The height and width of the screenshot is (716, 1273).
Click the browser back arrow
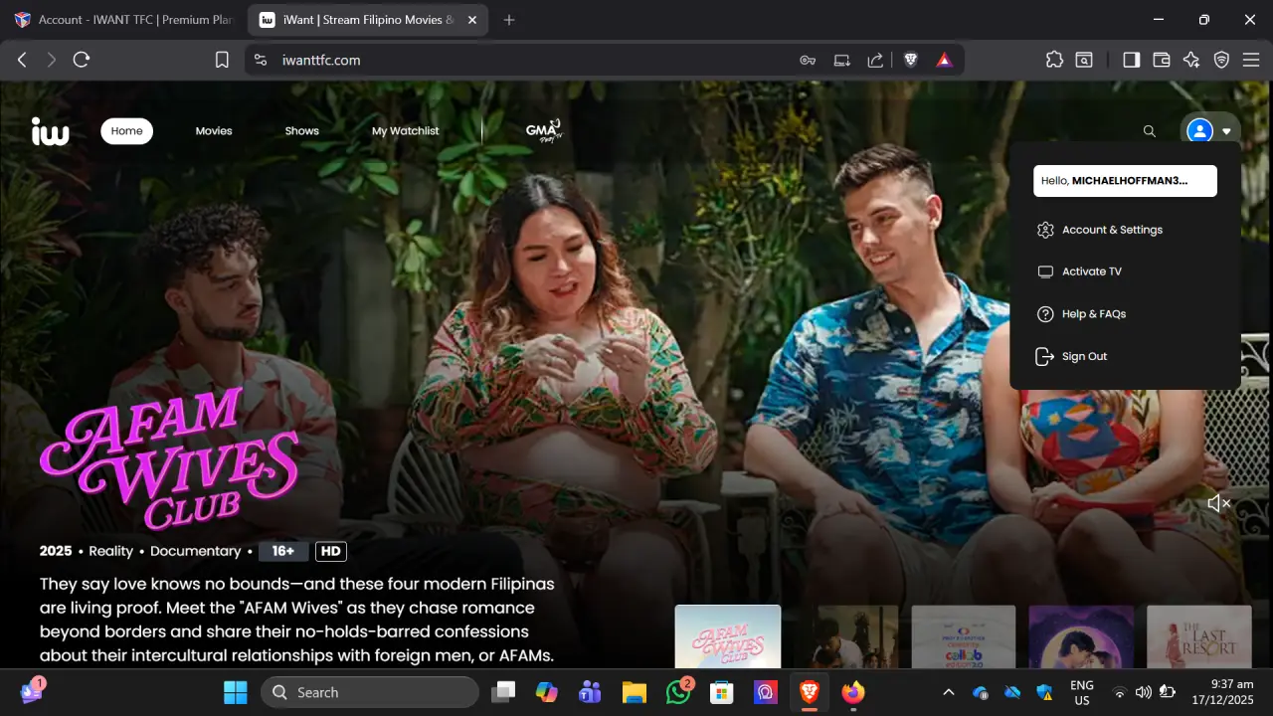point(22,60)
